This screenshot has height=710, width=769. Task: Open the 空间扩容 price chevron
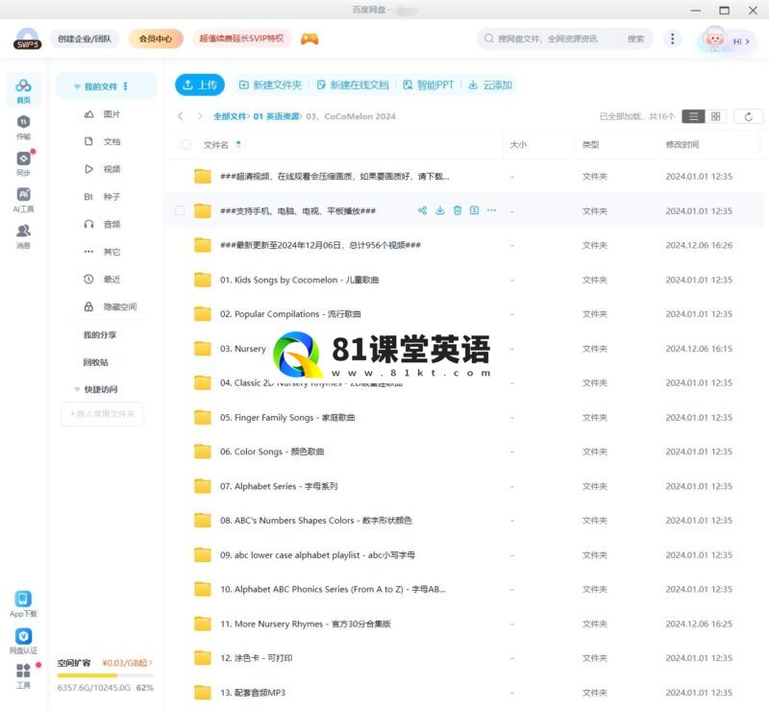coord(151,662)
